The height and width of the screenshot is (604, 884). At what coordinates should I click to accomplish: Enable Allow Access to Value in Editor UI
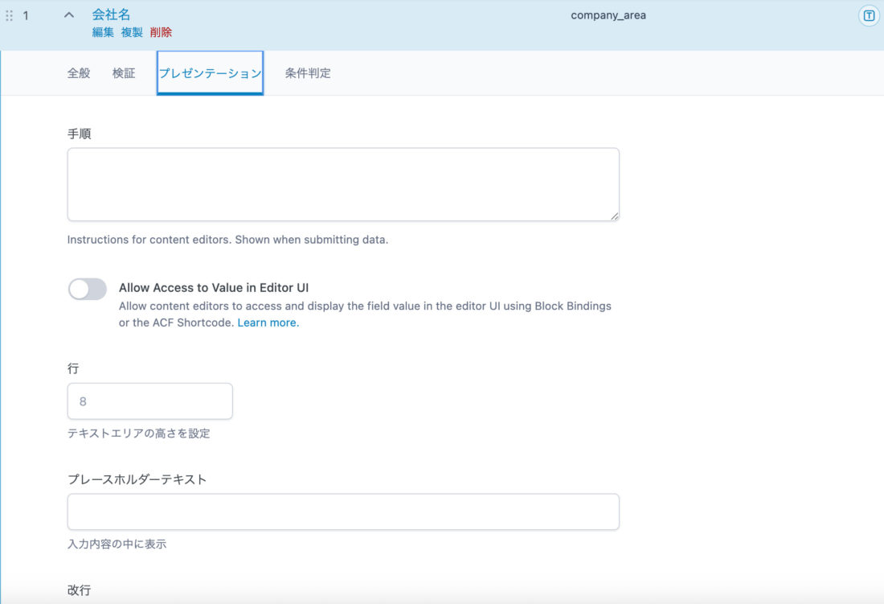pyautogui.click(x=87, y=289)
